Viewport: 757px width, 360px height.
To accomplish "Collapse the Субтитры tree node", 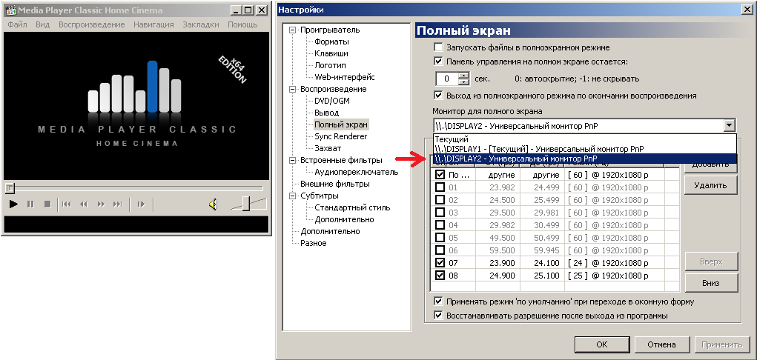I will coord(292,196).
